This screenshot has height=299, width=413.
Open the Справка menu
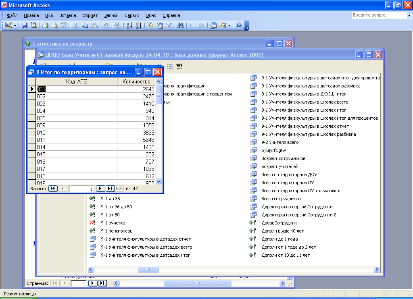coord(171,15)
